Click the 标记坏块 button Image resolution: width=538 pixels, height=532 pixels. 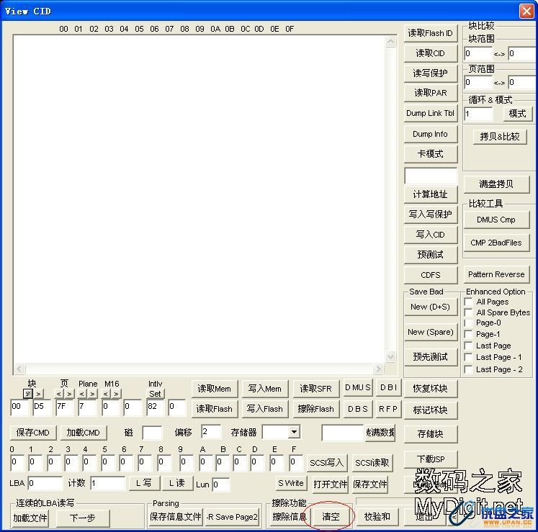click(x=431, y=410)
